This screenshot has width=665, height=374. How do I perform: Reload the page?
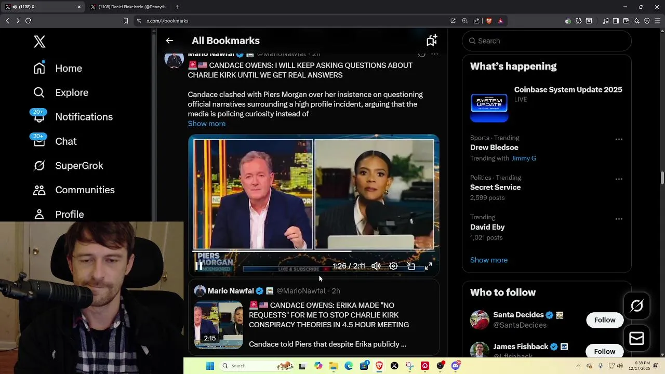[28, 21]
